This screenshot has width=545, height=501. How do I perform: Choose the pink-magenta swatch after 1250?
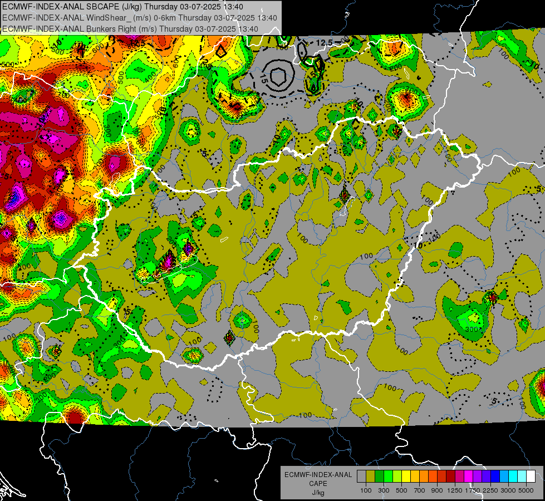click(459, 477)
